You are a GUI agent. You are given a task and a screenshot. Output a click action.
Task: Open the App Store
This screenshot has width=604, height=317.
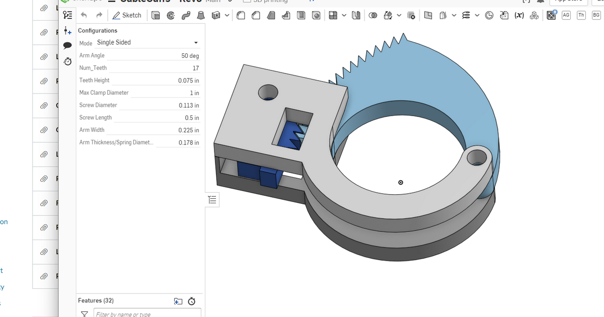[x=568, y=2]
